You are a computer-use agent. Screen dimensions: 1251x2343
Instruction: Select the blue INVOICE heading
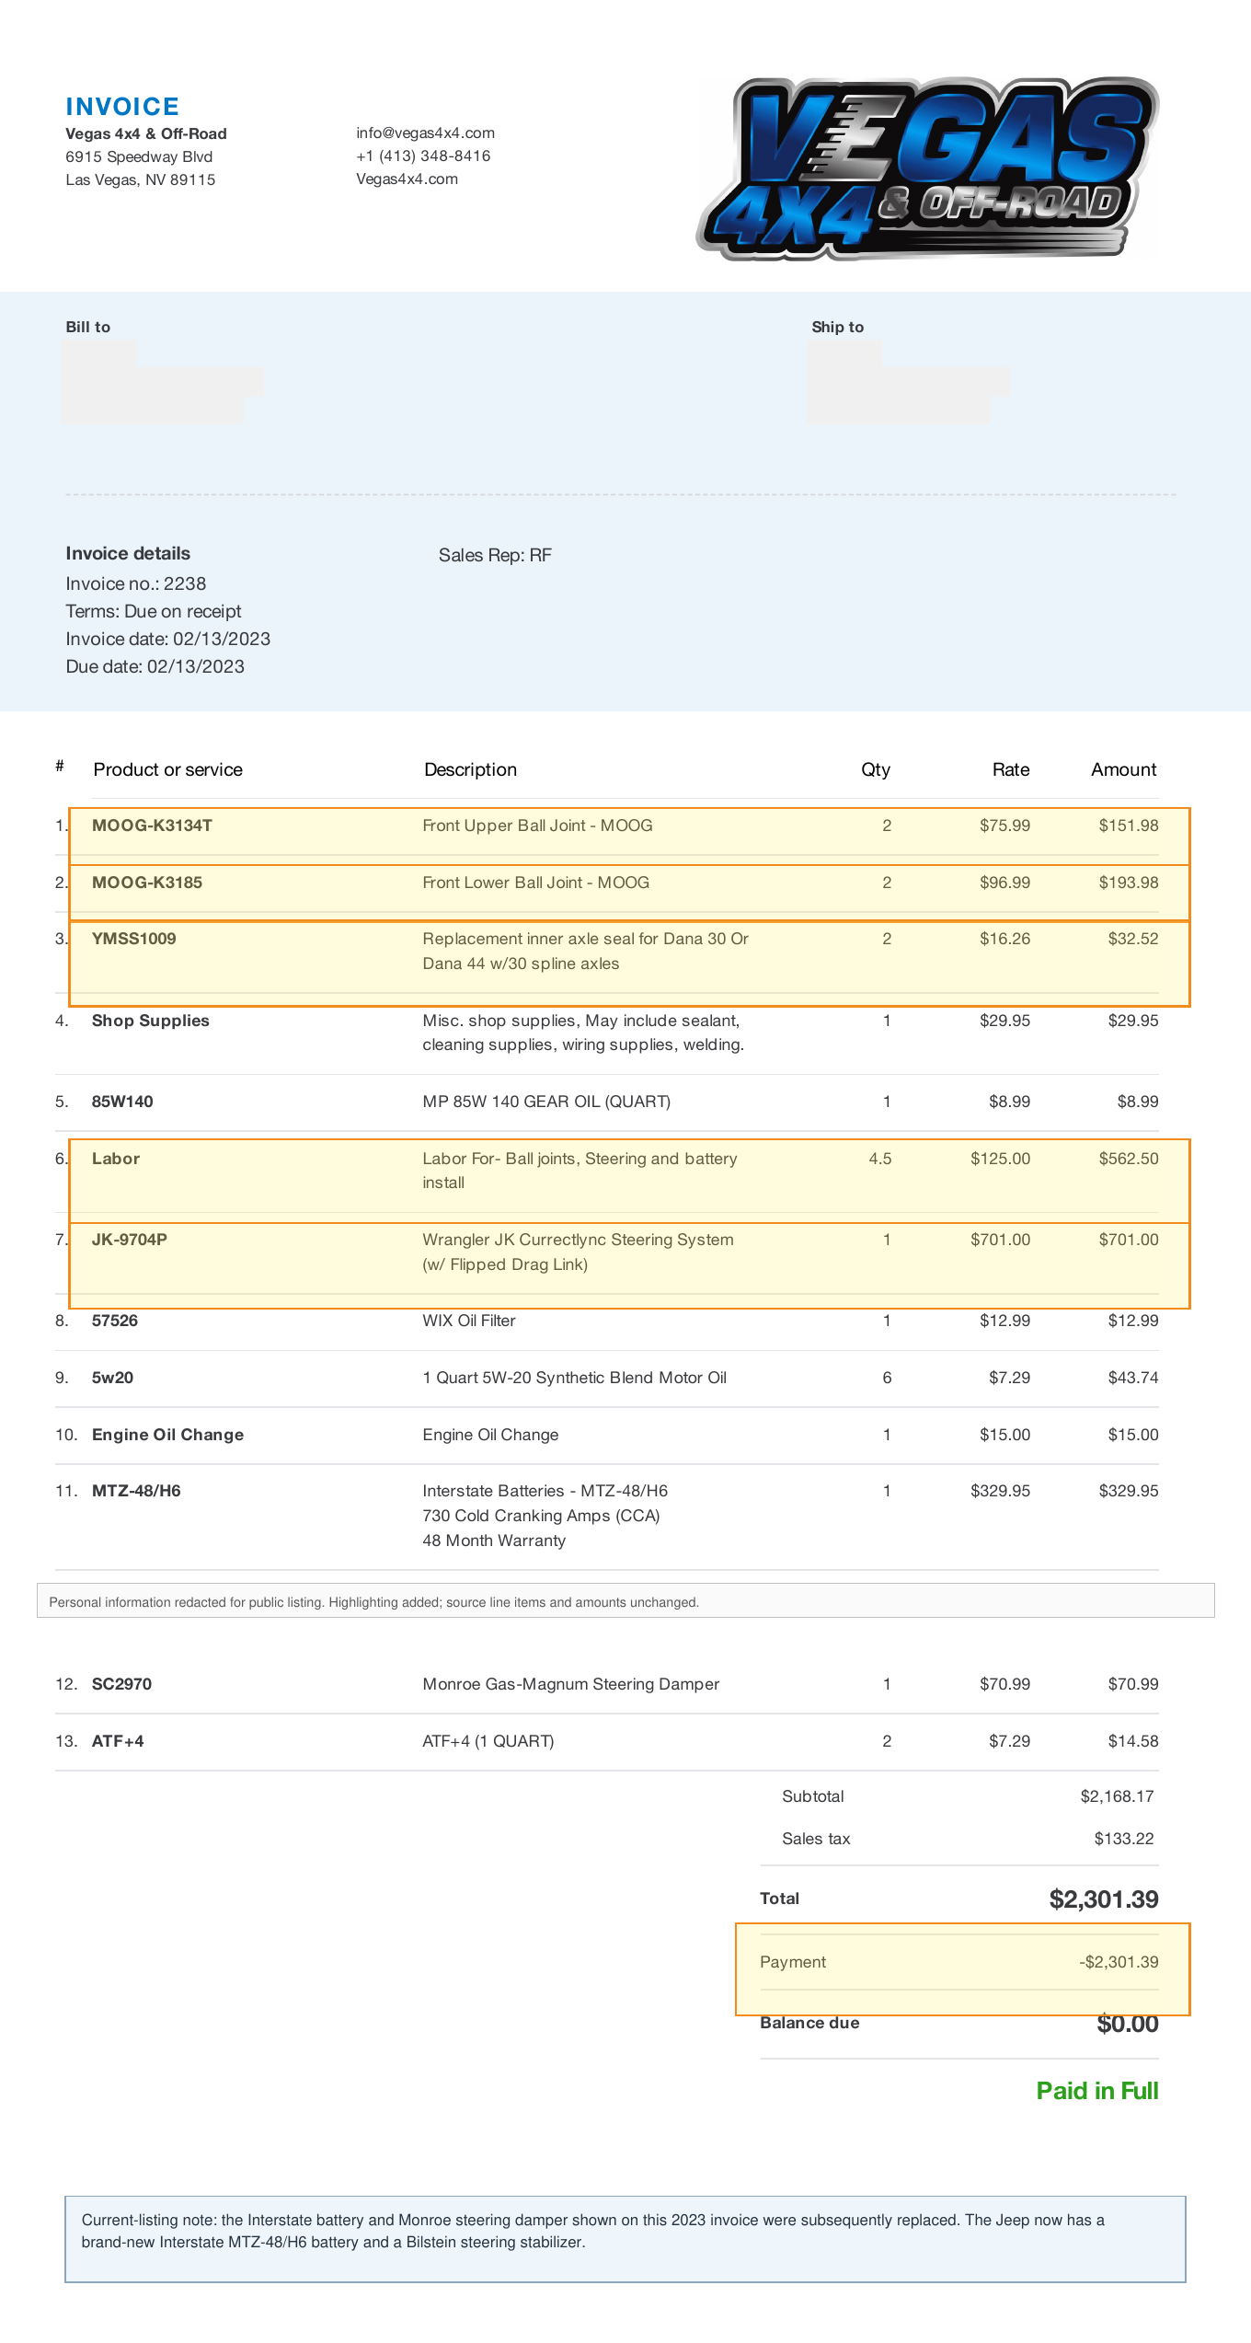122,107
